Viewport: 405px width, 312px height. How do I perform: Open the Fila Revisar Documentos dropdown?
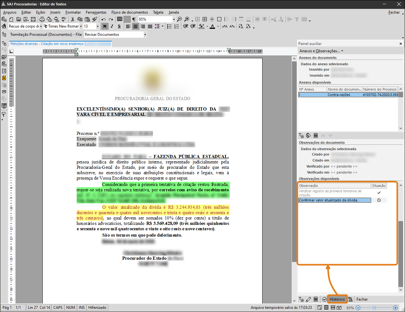coord(145,35)
